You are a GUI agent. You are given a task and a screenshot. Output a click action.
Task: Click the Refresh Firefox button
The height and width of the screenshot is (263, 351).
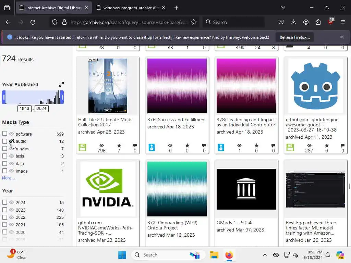pos(294,37)
